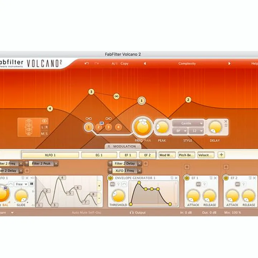This screenshot has width=258, height=258.
Task: Choose filter button 2 in selector row
Action: pos(99,127)
